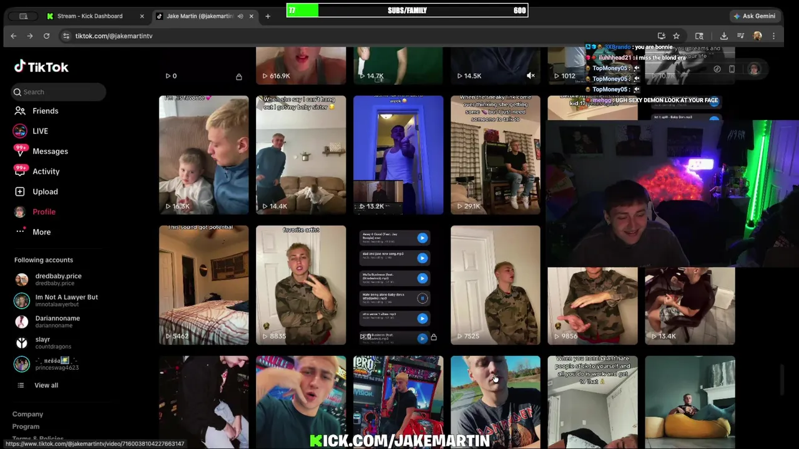Go back with browser back arrow
This screenshot has width=799, height=449.
point(13,36)
